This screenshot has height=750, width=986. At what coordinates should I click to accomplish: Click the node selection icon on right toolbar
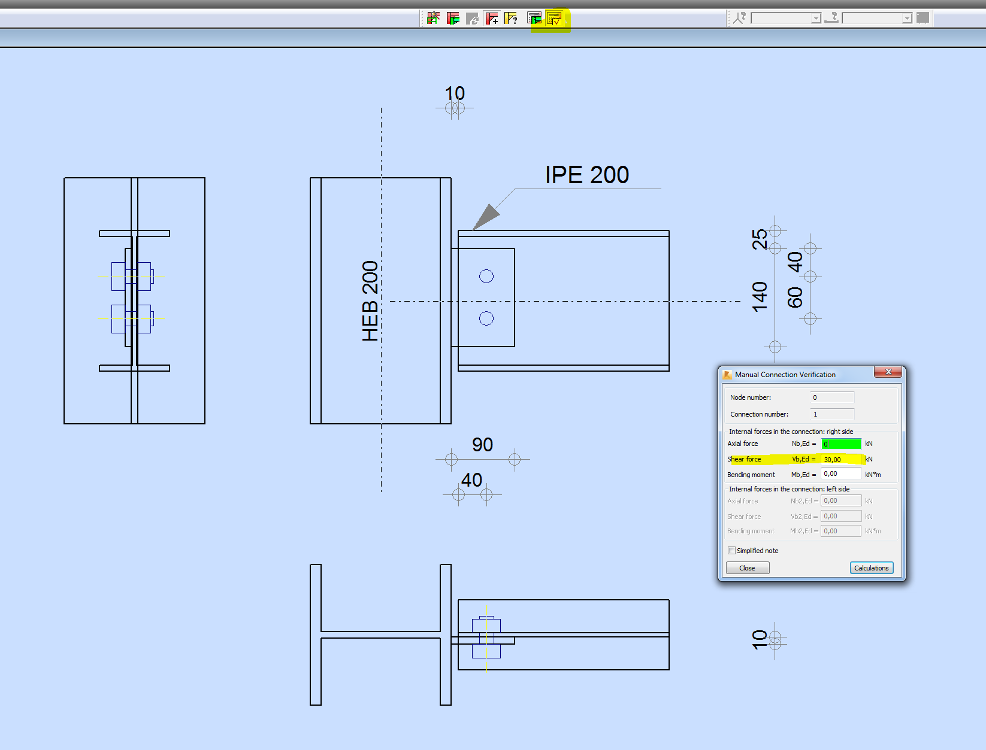(x=739, y=17)
